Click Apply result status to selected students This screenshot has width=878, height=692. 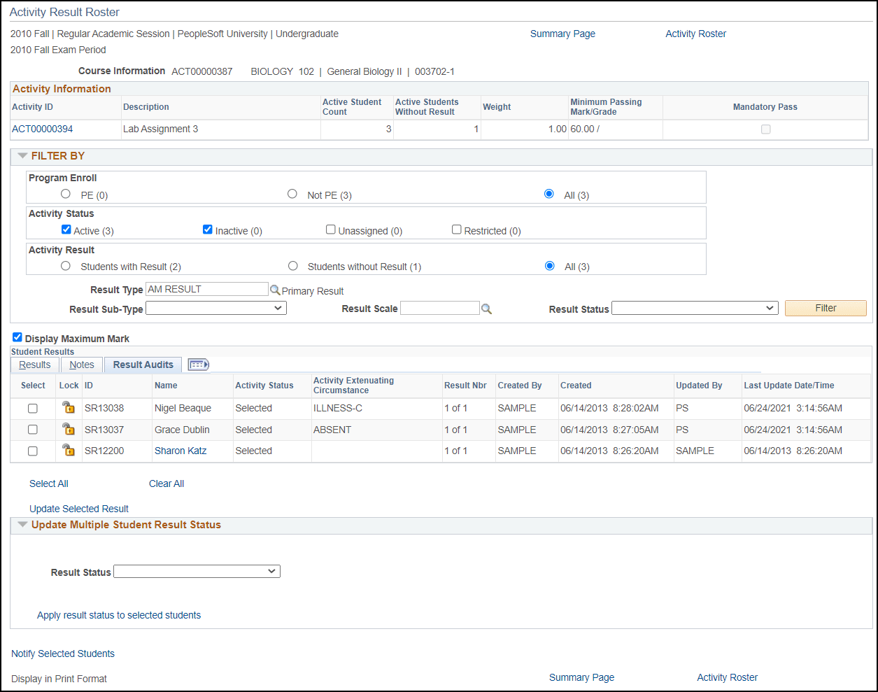point(119,615)
